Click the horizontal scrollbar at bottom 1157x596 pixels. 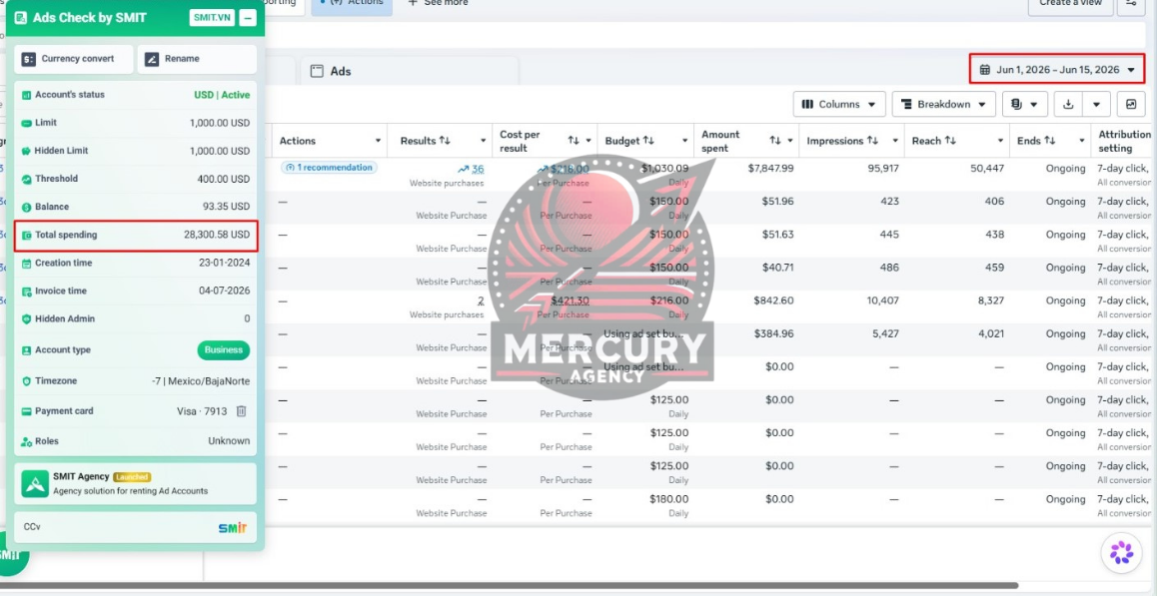510,586
